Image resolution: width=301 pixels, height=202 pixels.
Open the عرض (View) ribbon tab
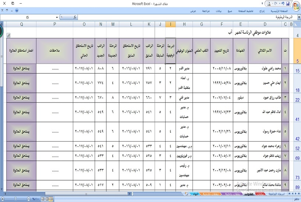point(193,11)
